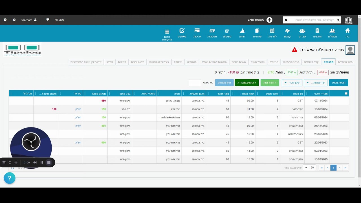Viewport: 361px width, 203px height.
Task: Open the help question mark in top bar
Action: click(x=5, y=20)
